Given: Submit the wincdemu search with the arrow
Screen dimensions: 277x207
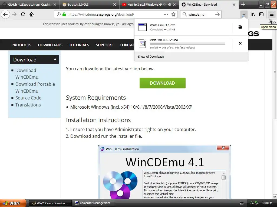Looking at the screenshot, I should [x=217, y=14].
